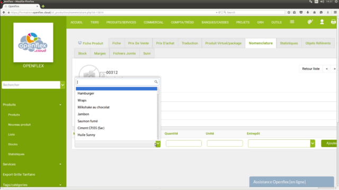Choose Huile Sunny from the list
The height and width of the screenshot is (190, 339).
tap(117, 135)
